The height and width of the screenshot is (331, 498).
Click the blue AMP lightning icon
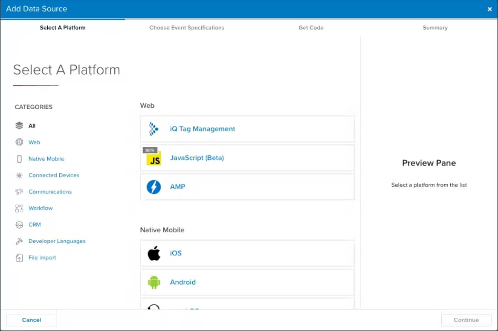tap(154, 187)
